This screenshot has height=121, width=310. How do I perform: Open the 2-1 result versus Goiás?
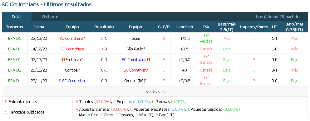tap(104, 39)
